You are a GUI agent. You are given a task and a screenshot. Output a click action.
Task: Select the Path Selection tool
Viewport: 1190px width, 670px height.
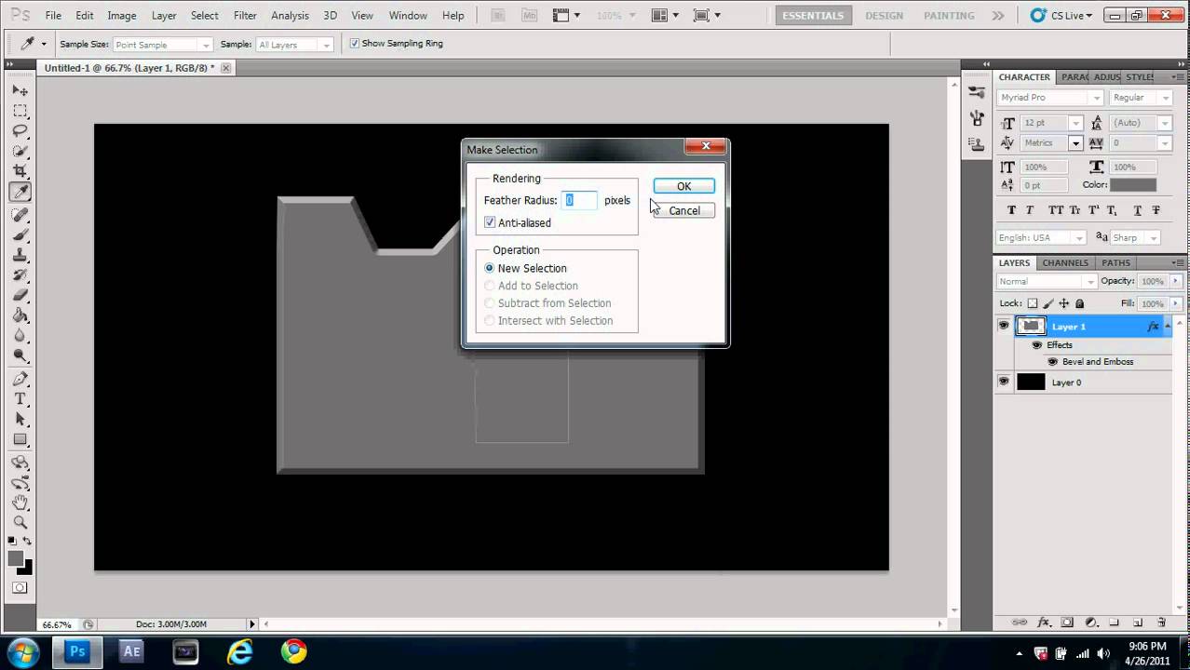pyautogui.click(x=20, y=420)
